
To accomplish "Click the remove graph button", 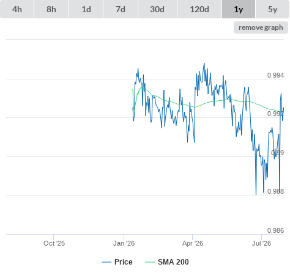I will (x=261, y=27).
